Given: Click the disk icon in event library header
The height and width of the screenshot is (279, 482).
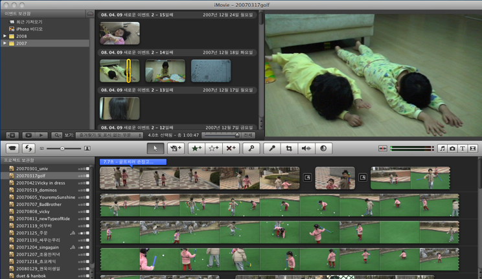Looking at the screenshot, I should pos(90,14).
